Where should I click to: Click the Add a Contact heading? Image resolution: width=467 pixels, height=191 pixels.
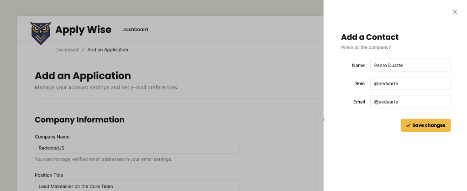(x=370, y=37)
